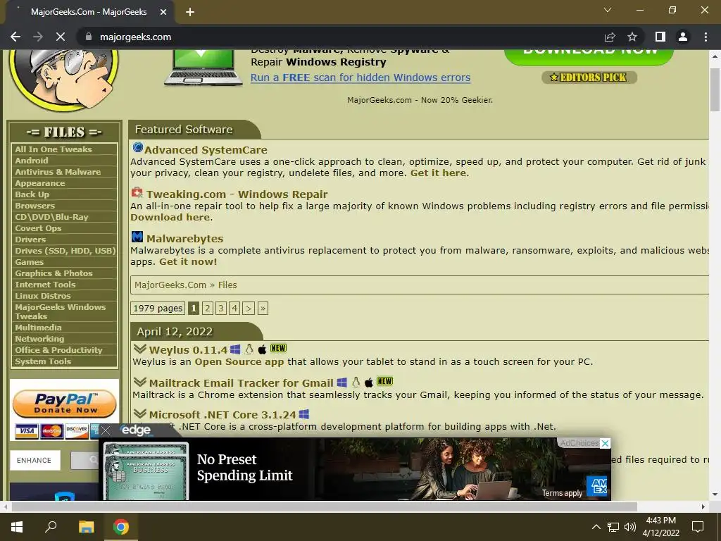721x541 pixels.
Task: Close the Amex banner ad
Action: coord(606,443)
